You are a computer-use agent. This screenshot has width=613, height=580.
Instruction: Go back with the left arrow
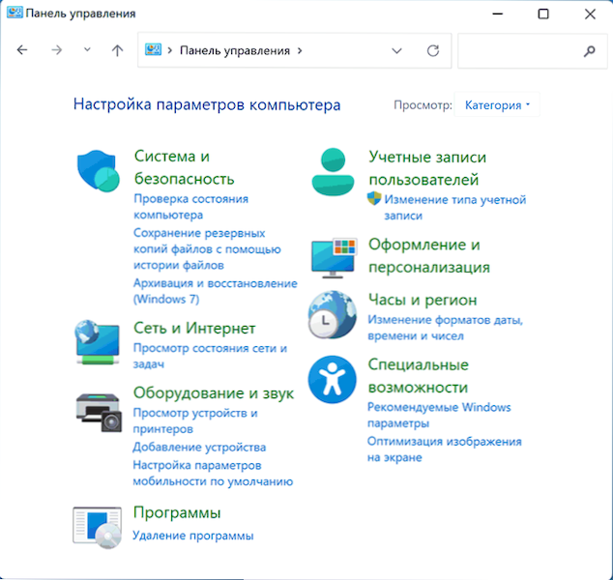pos(22,50)
